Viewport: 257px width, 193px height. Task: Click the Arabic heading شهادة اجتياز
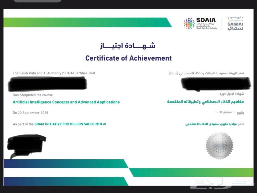point(128,45)
